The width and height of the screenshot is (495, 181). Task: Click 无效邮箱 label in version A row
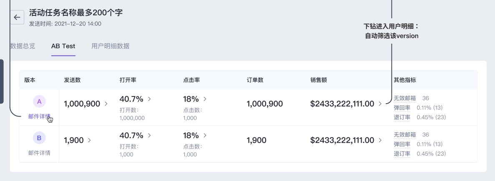pyautogui.click(x=405, y=99)
